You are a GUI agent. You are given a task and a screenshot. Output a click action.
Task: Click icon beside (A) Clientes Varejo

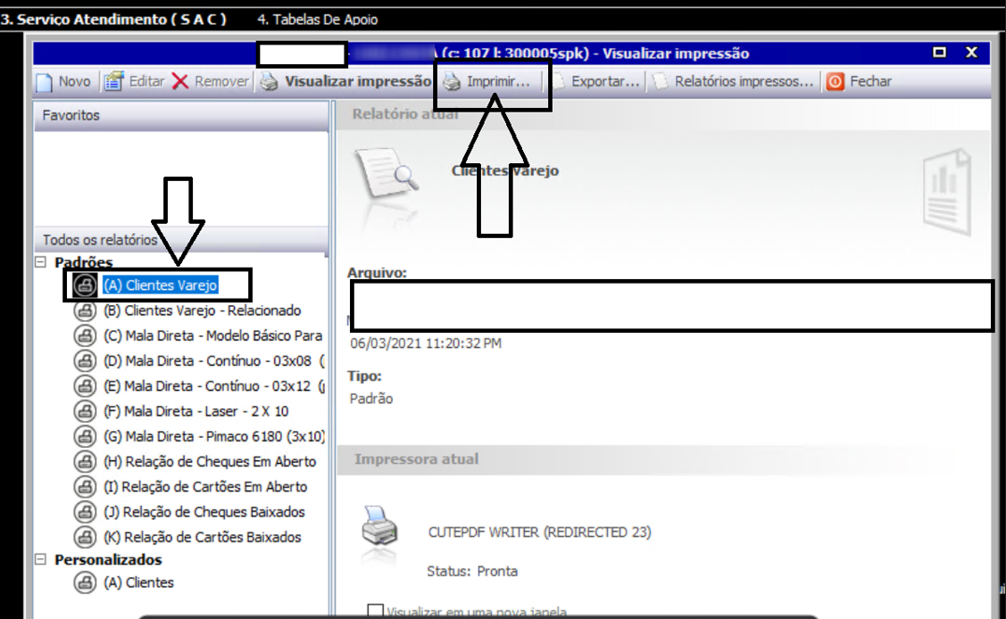click(85, 285)
